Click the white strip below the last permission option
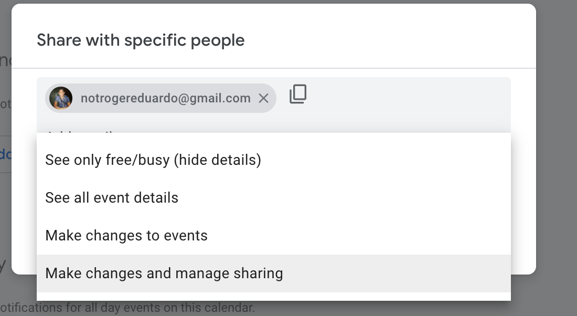 [273, 297]
